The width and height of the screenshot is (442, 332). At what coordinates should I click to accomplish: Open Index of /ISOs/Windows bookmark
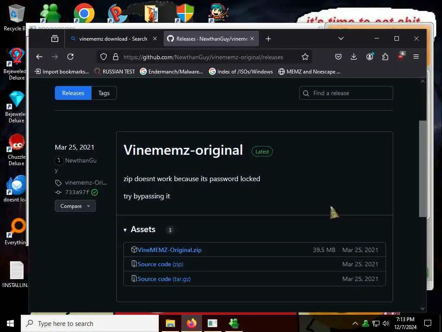coord(241,72)
